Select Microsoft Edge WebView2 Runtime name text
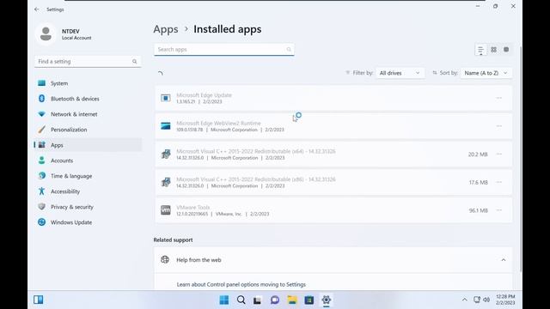Screen dimensions: 550x309 [218, 123]
